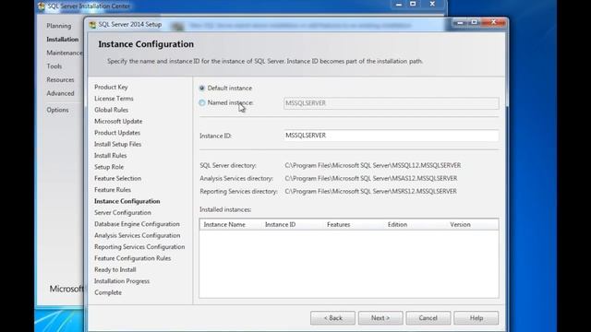Click the Named instance text field
Viewport: 591px width, 332px height.
[x=392, y=103]
